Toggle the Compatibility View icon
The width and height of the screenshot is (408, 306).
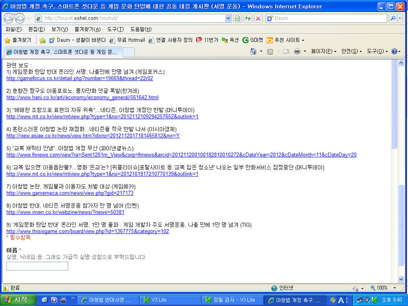click(237, 18)
